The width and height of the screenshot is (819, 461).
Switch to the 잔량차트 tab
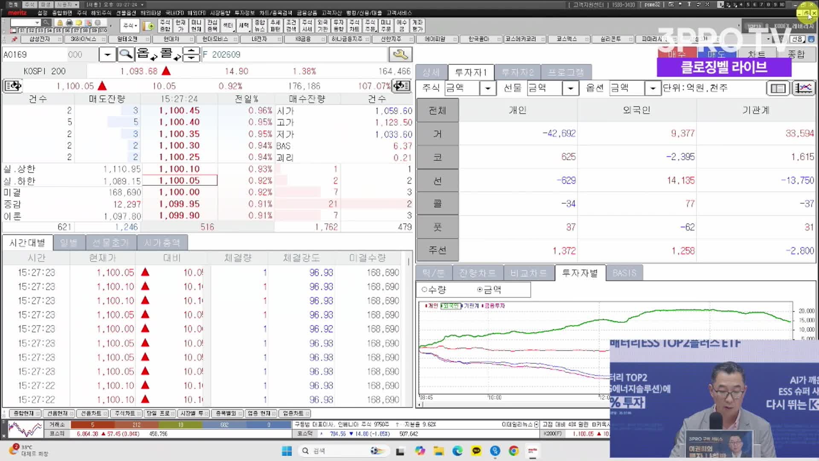tap(477, 273)
